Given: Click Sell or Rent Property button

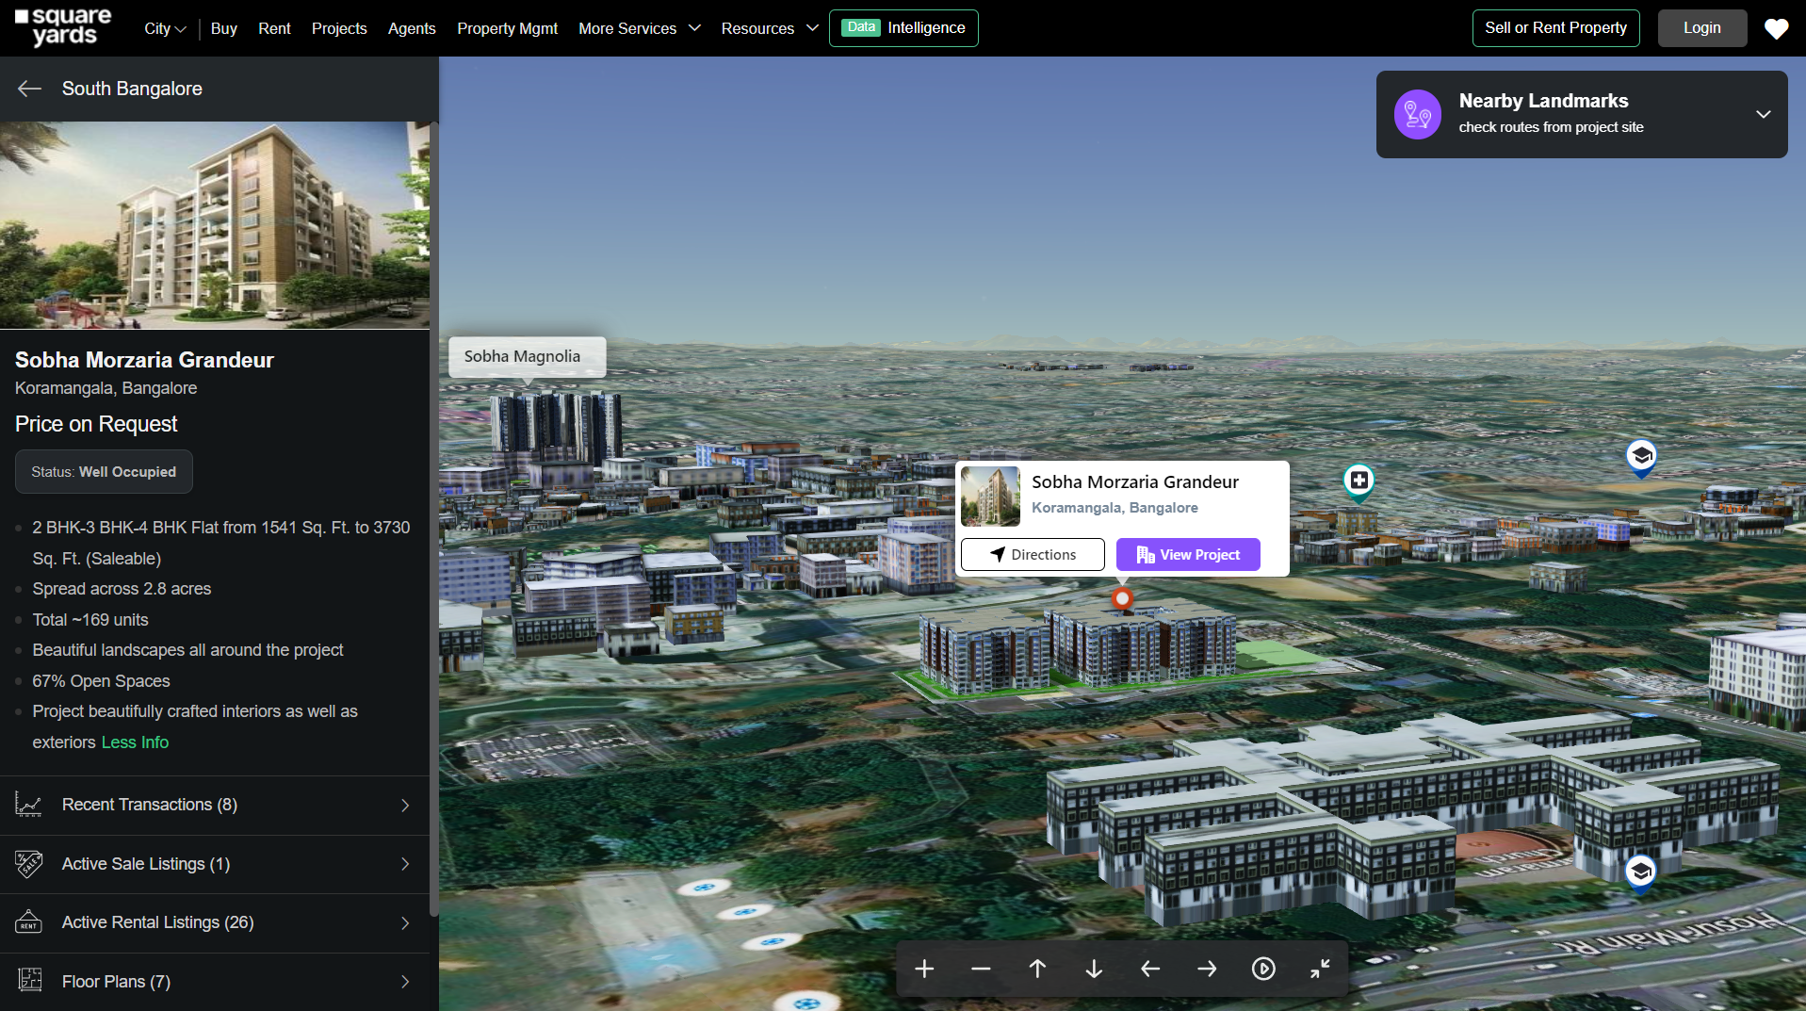Looking at the screenshot, I should click(x=1555, y=28).
